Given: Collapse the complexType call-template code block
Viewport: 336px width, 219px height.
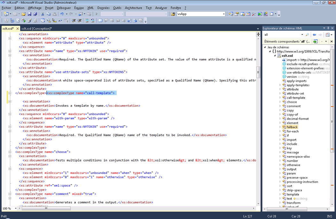Looking at the screenshot, I should pos(10,93).
